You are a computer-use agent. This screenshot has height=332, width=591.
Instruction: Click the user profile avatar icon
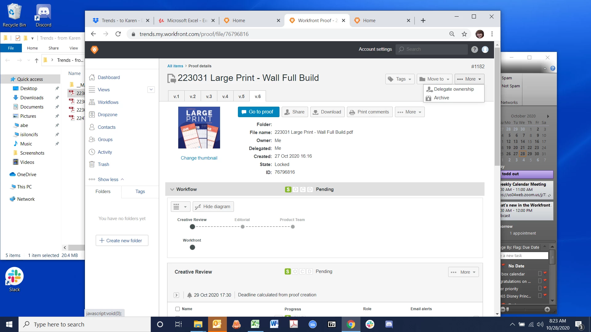pyautogui.click(x=485, y=49)
